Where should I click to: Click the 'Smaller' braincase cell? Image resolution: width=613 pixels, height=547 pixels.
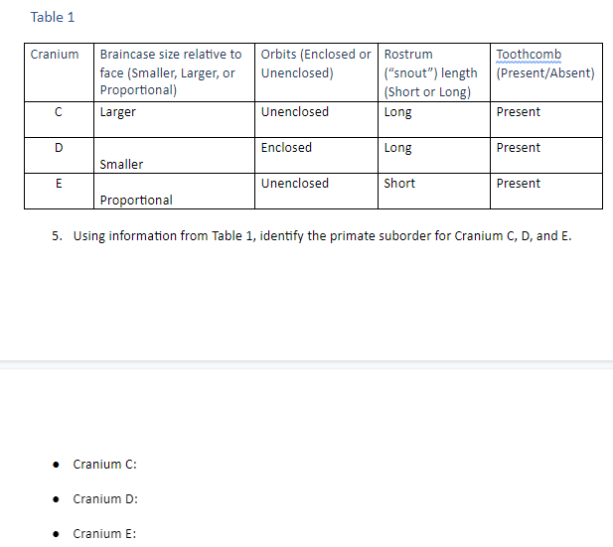pos(174,155)
